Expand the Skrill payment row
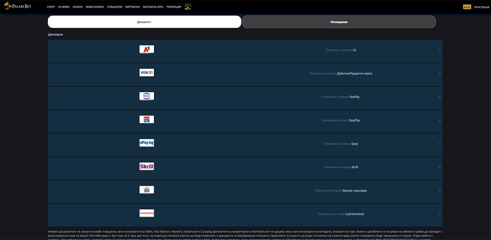 pyautogui.click(x=440, y=167)
